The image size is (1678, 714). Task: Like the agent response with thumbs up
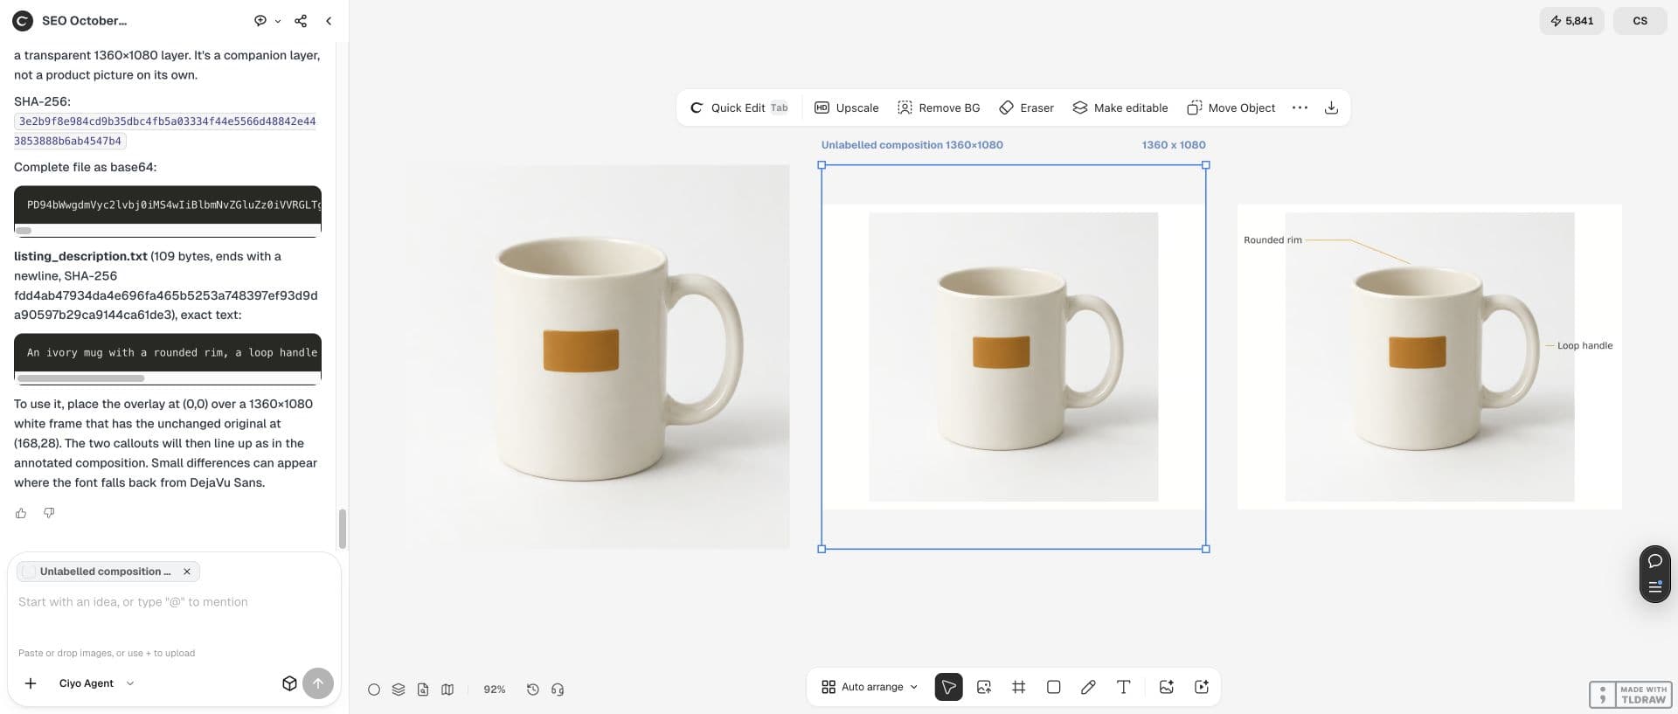tap(21, 513)
